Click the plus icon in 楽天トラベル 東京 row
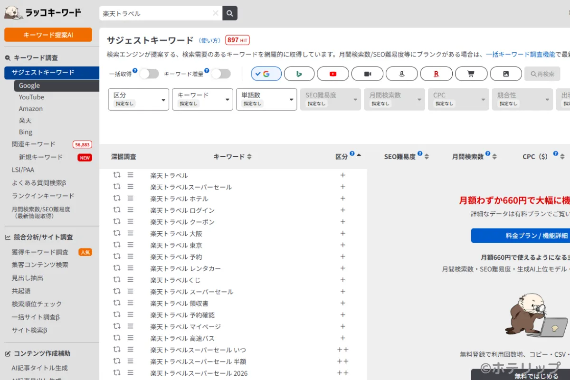 343,245
